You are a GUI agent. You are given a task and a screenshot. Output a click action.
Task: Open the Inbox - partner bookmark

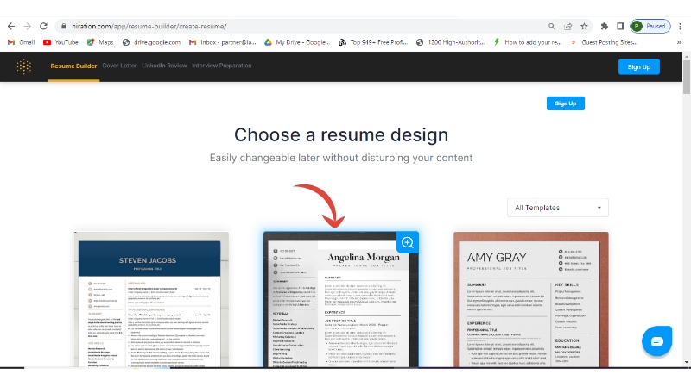(223, 42)
